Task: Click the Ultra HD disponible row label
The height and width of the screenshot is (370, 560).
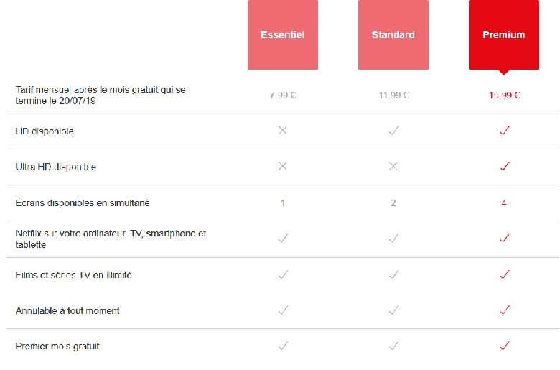Action: tap(56, 167)
